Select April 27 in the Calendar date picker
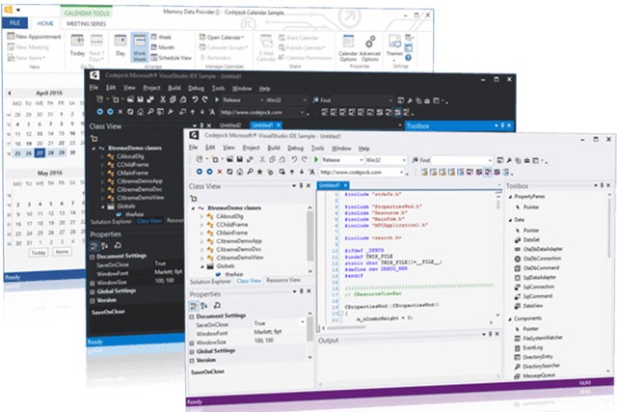This screenshot has height=412, width=617. pyautogui.click(x=40, y=152)
